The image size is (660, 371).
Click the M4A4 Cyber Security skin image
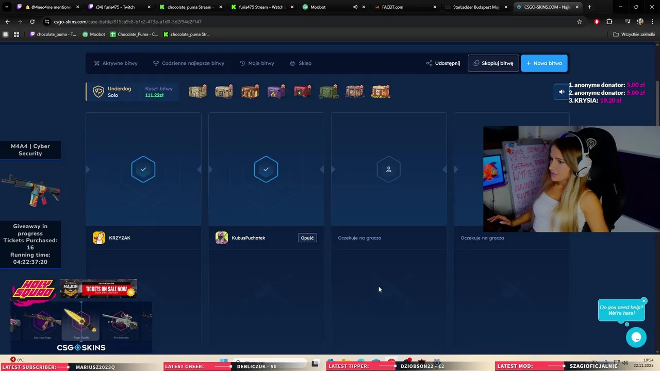[30, 191]
